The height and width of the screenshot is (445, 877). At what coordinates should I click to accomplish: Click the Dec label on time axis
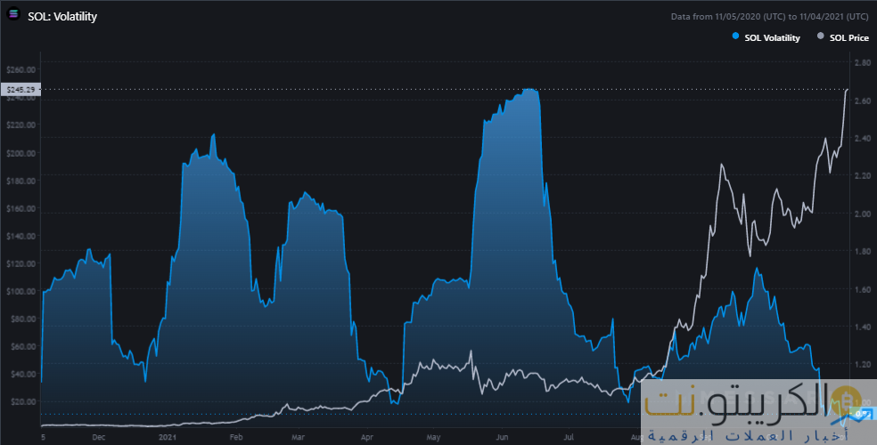tap(99, 438)
